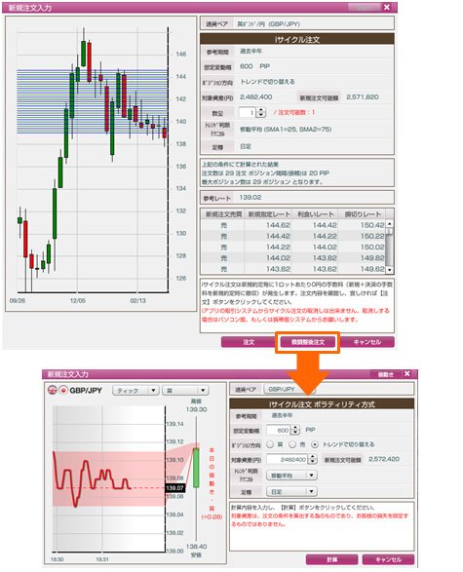Select the トレンドで切り替える radio button

pyautogui.click(x=315, y=444)
